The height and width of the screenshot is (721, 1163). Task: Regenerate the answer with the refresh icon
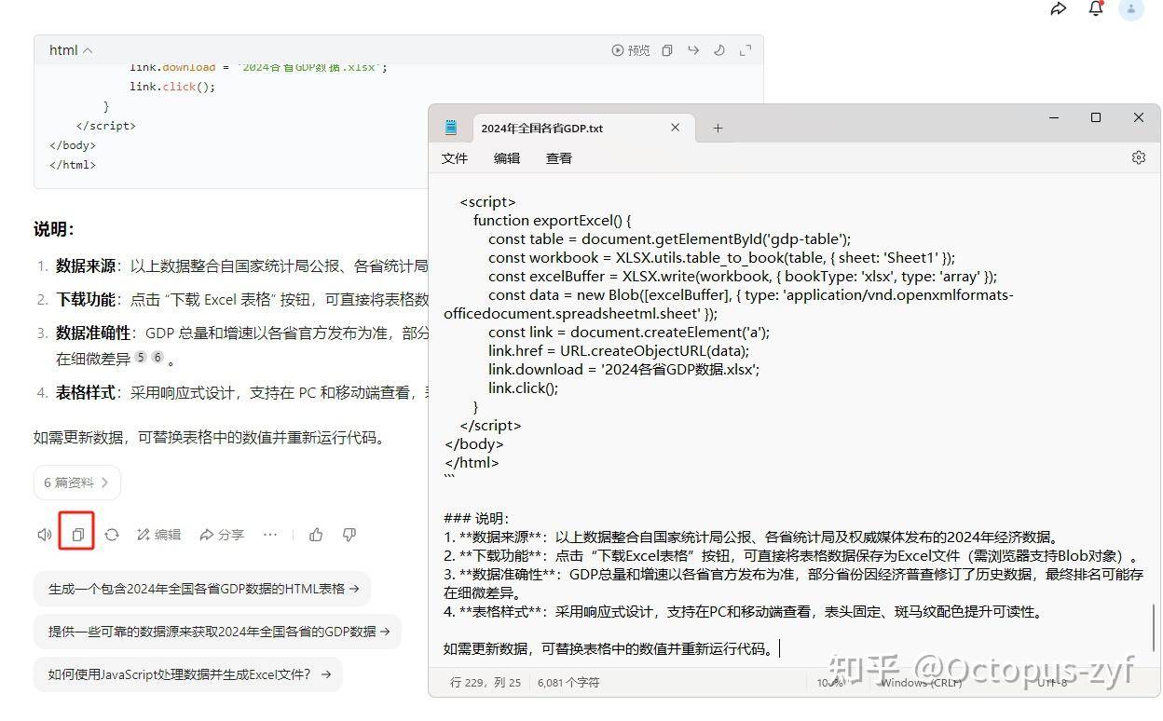tap(112, 535)
